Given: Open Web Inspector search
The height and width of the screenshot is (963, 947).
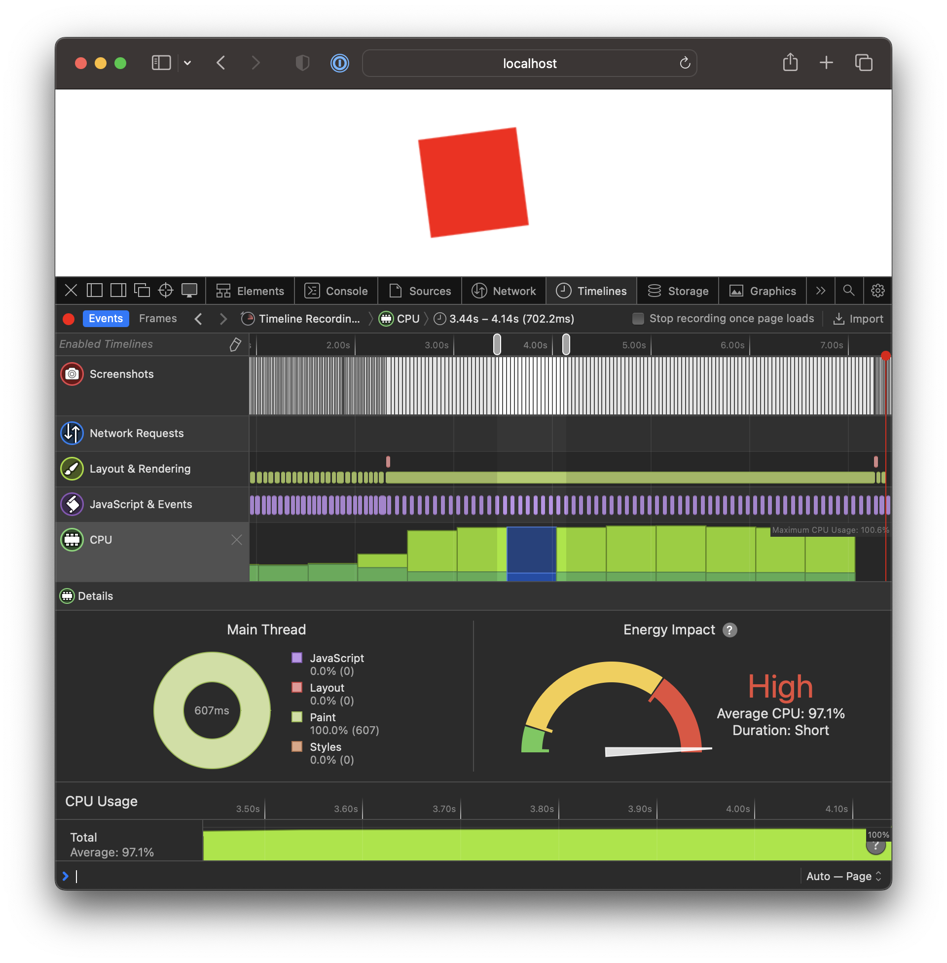Looking at the screenshot, I should 848,291.
